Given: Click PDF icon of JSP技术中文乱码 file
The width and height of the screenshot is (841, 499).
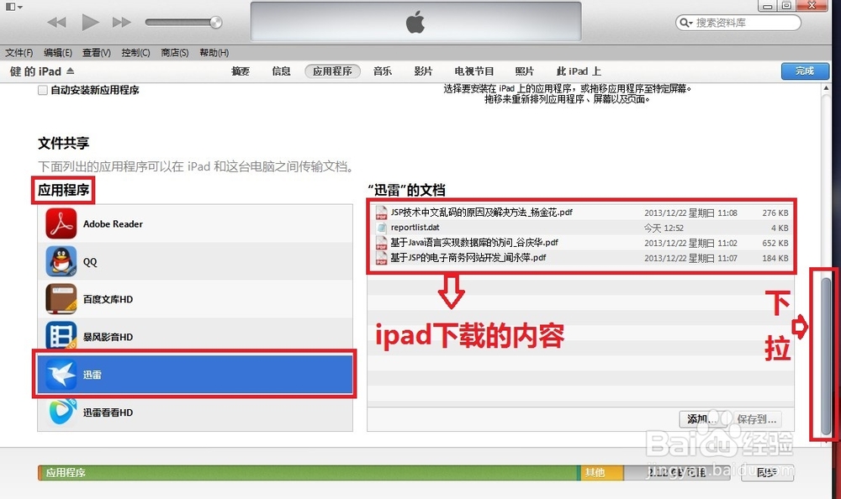Looking at the screenshot, I should tap(381, 213).
